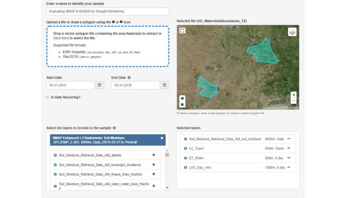Click the SMAP Enhanced L3 Radiometer product header
The image size is (346, 198).
click(x=107, y=140)
